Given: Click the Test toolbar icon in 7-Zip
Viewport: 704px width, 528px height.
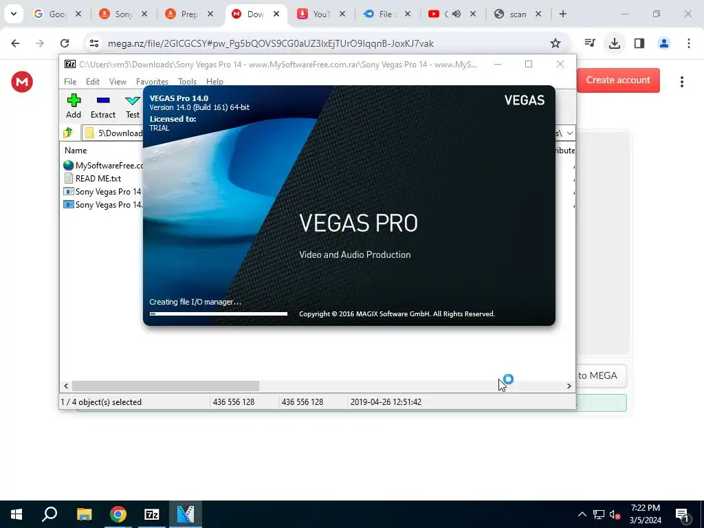Looking at the screenshot, I should [x=133, y=106].
